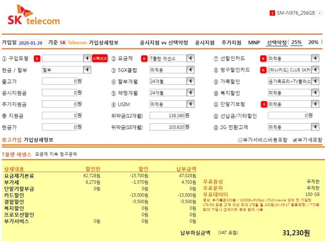Click the red R icon beside 구입모델
The width and height of the screenshot is (325, 241).
pos(37,59)
